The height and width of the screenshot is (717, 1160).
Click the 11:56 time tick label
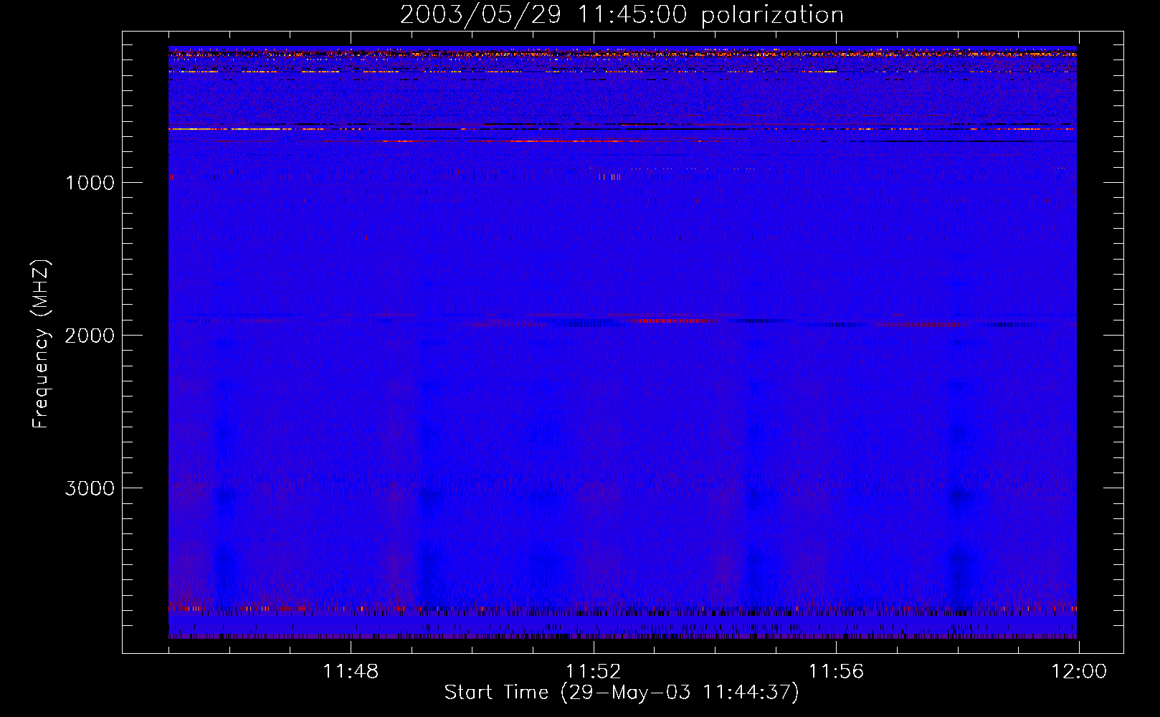pos(836,672)
